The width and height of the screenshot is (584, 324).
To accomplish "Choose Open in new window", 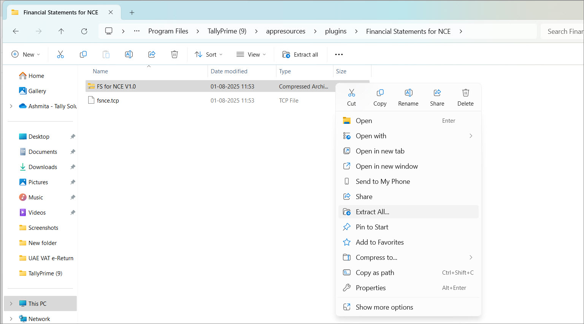I will coord(408,166).
